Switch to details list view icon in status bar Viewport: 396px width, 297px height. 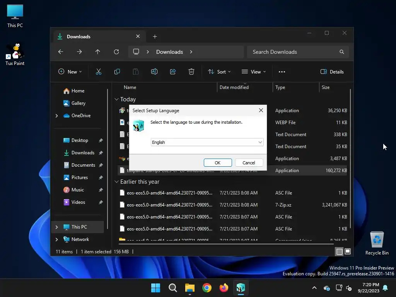point(340,251)
